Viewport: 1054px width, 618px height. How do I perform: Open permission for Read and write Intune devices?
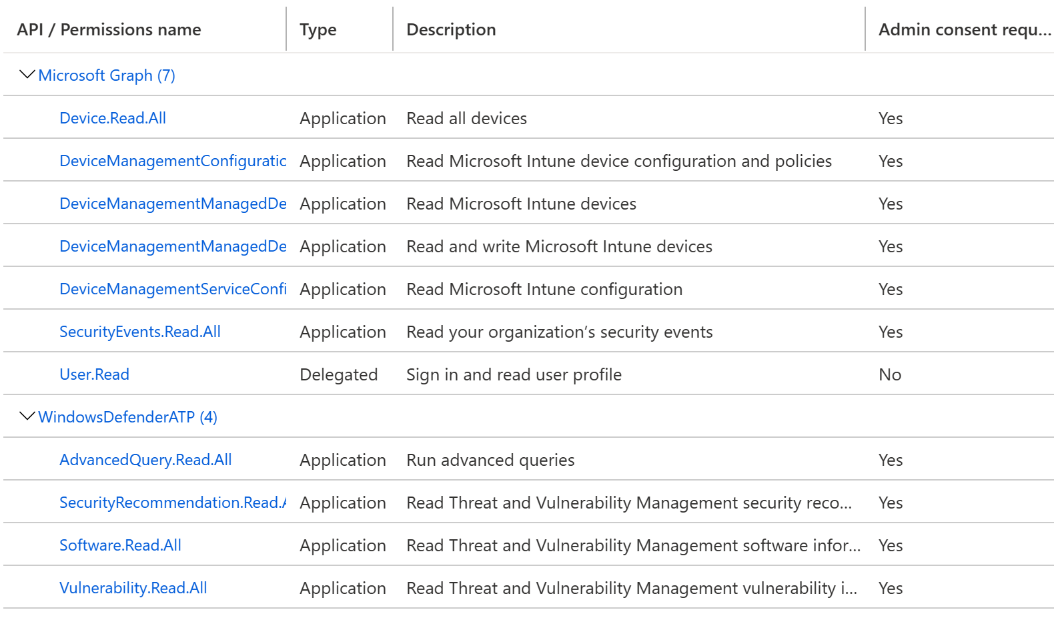point(173,246)
